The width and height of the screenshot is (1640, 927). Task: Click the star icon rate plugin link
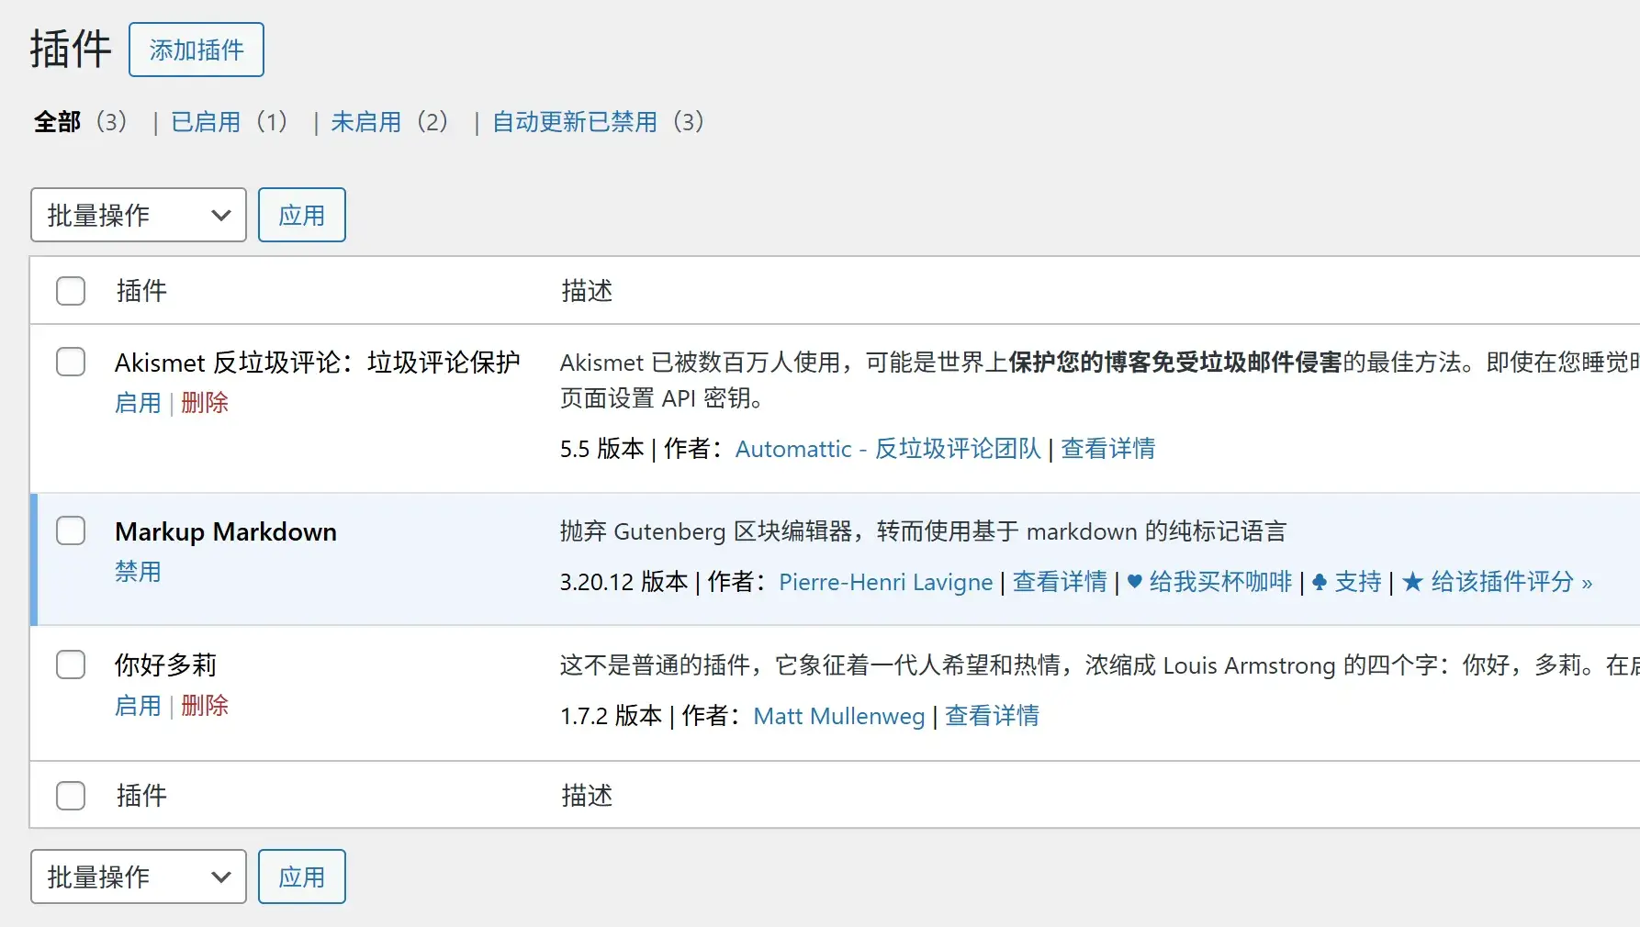1497,582
